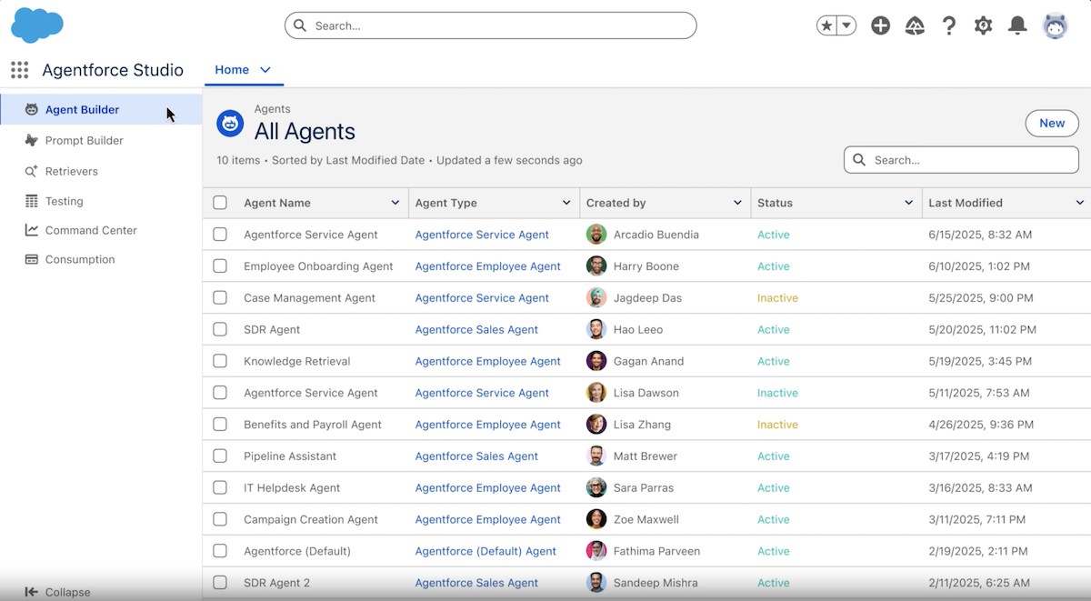Click the Pipeline Assistant agent name
This screenshot has width=1091, height=601.
tap(290, 456)
